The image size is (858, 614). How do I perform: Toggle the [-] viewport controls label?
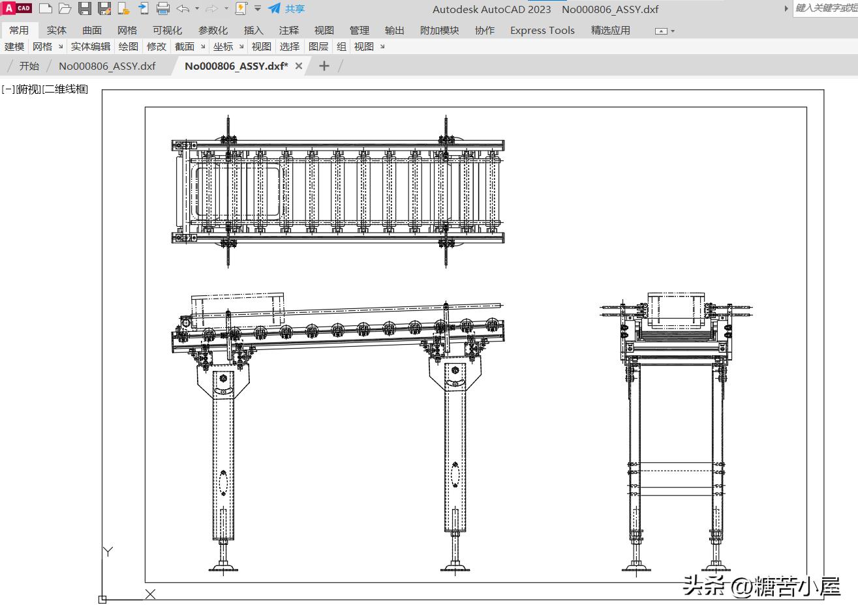tap(8, 89)
